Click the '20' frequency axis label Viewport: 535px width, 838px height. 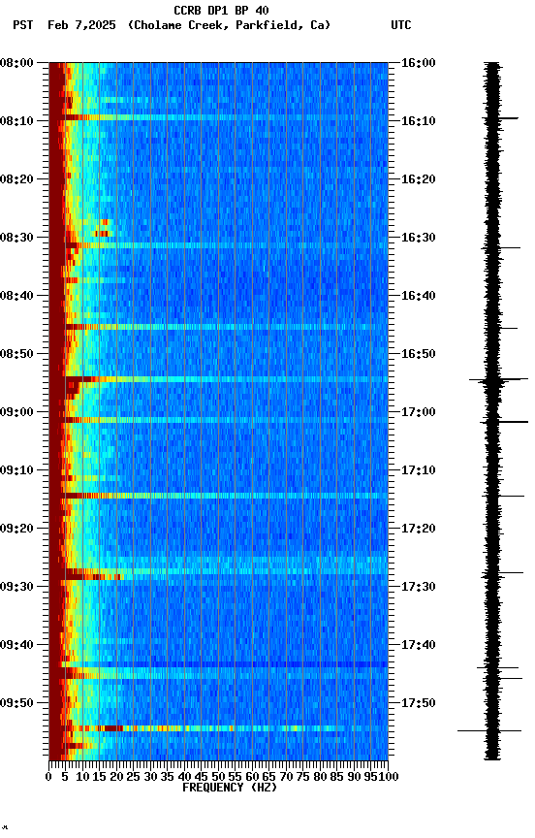116,778
